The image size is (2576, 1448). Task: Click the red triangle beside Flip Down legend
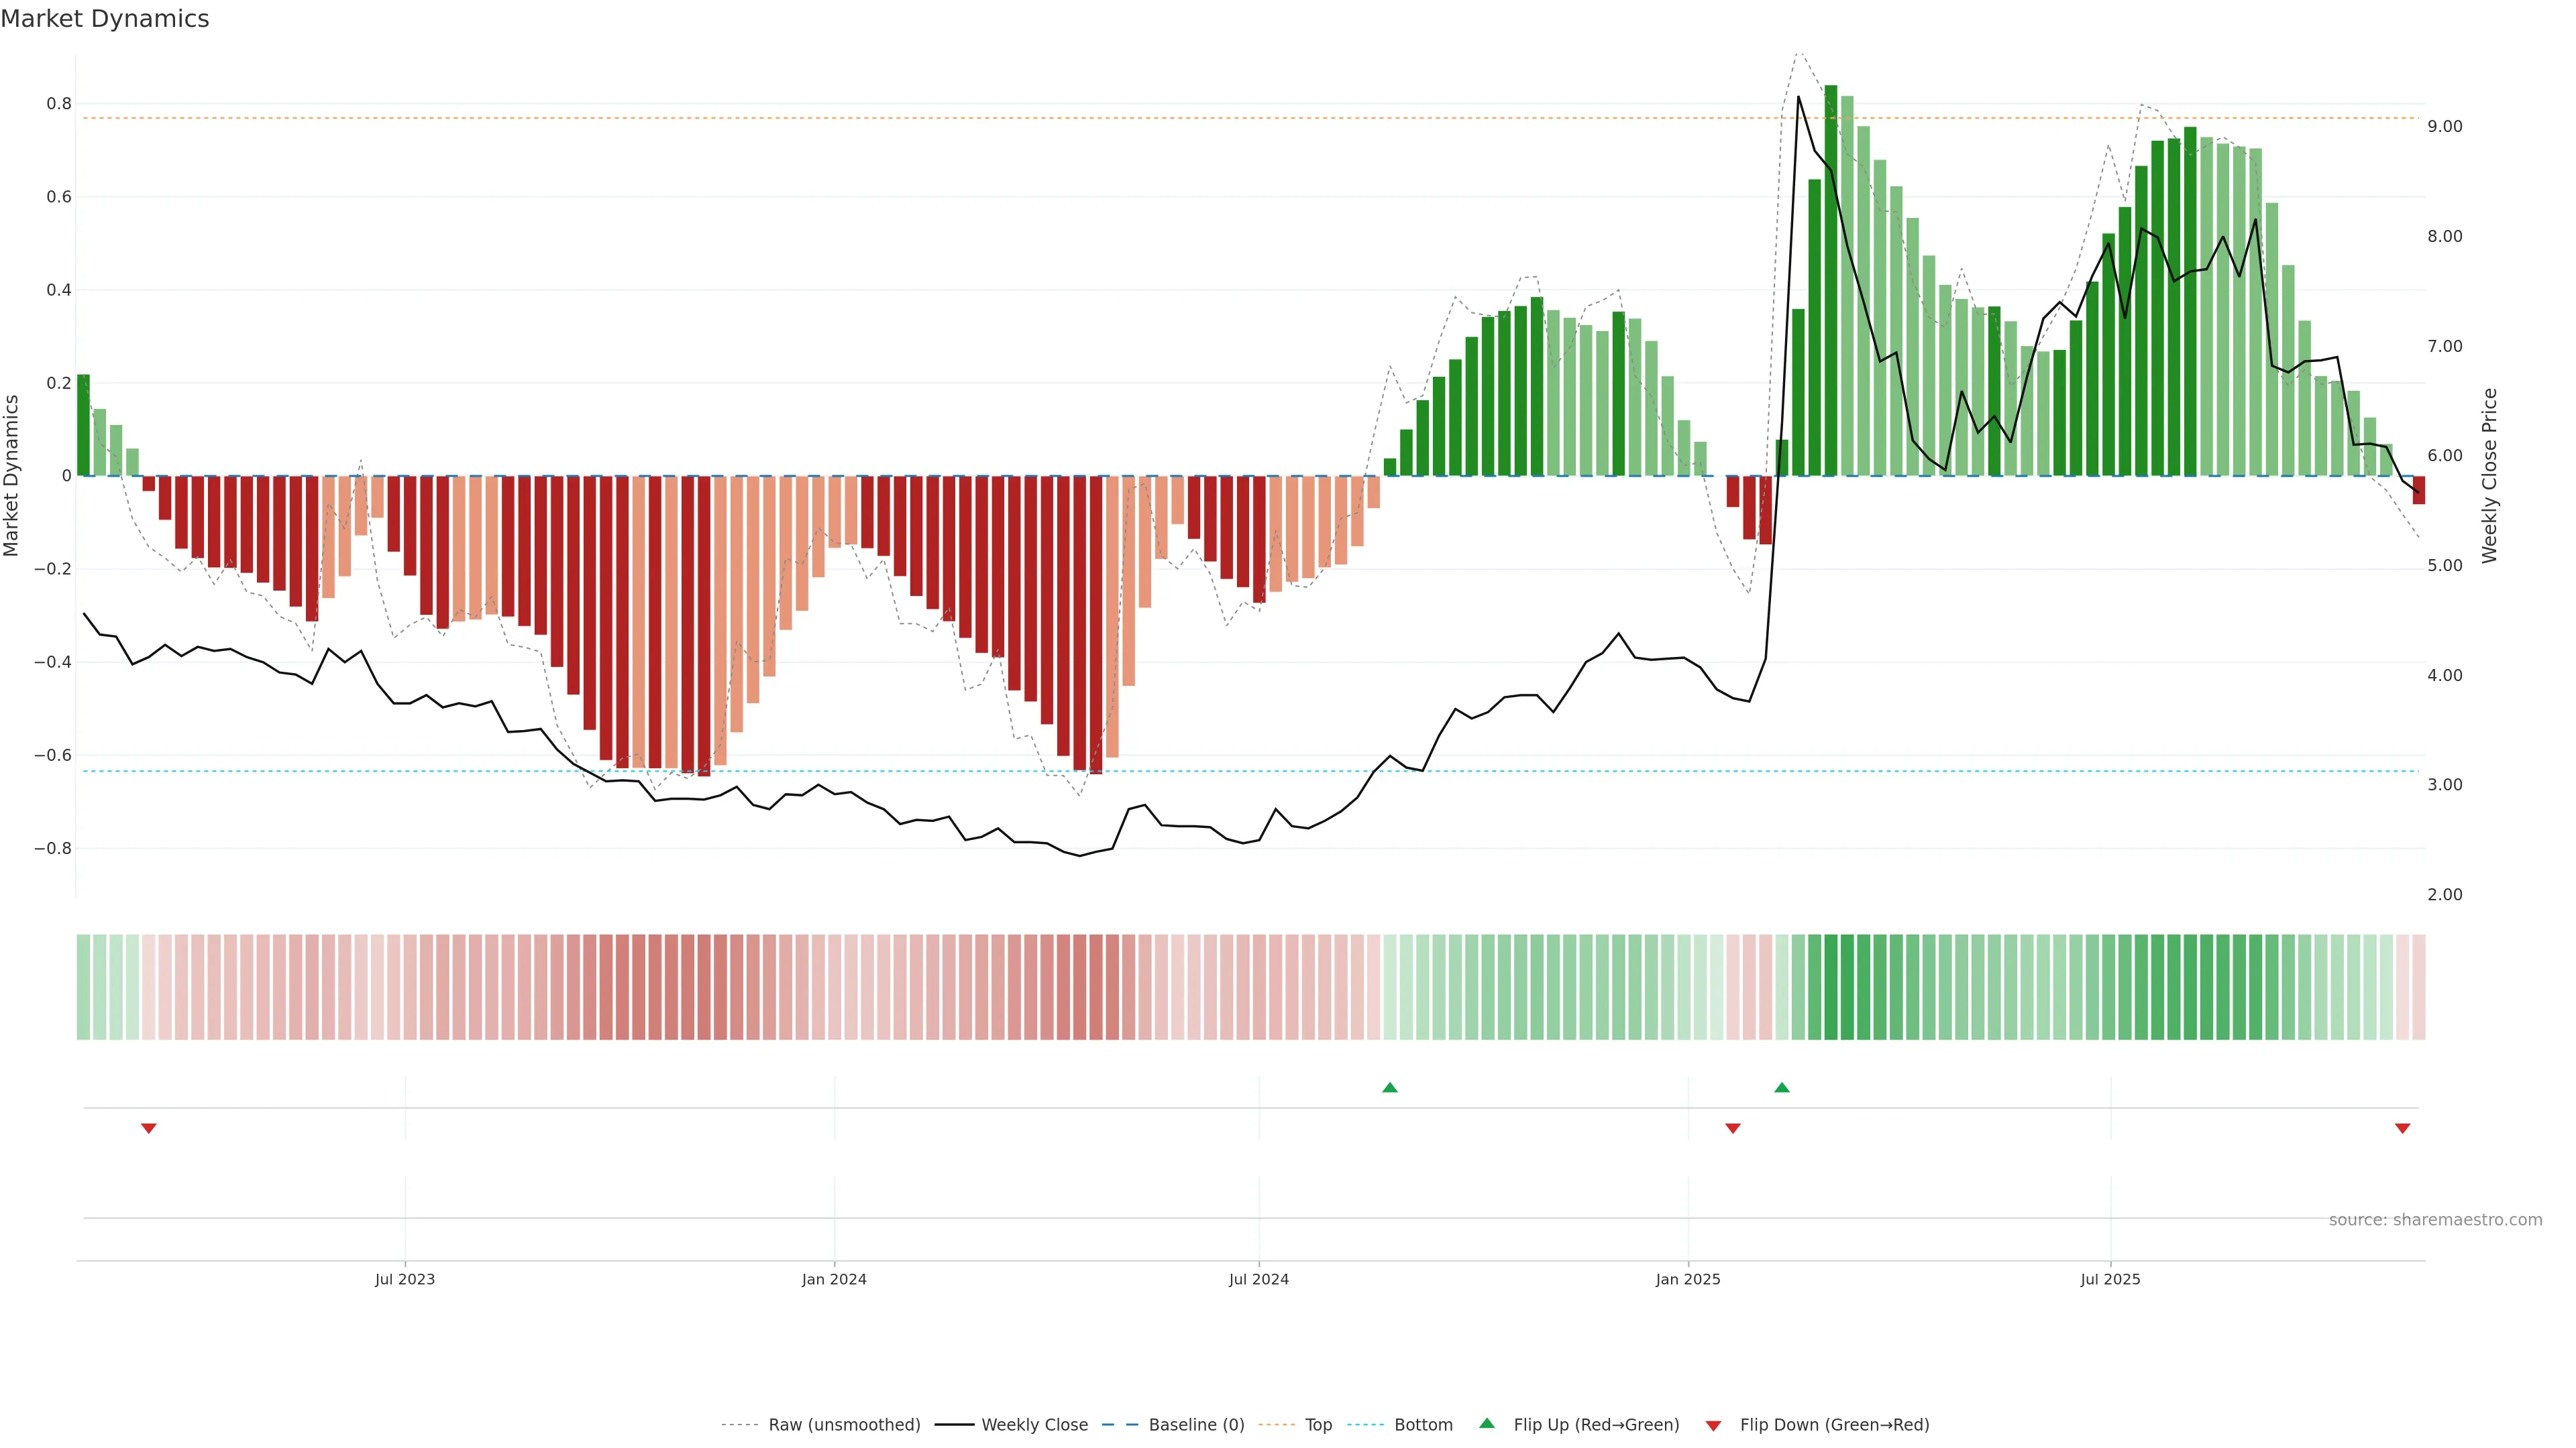pos(1713,1426)
